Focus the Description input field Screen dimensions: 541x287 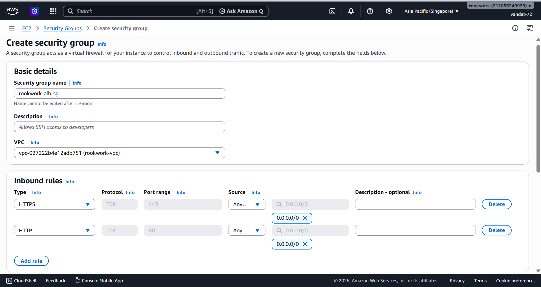(x=120, y=127)
